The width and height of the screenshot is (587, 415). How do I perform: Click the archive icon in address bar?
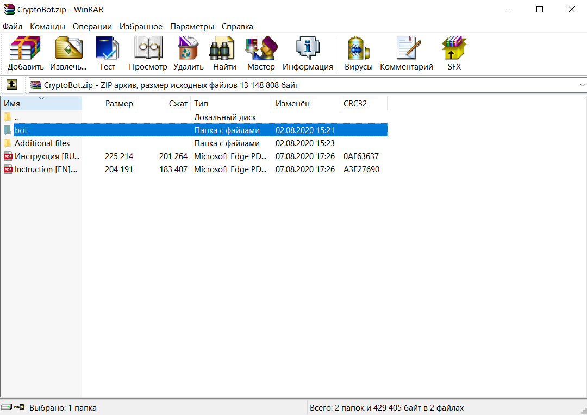coord(36,85)
